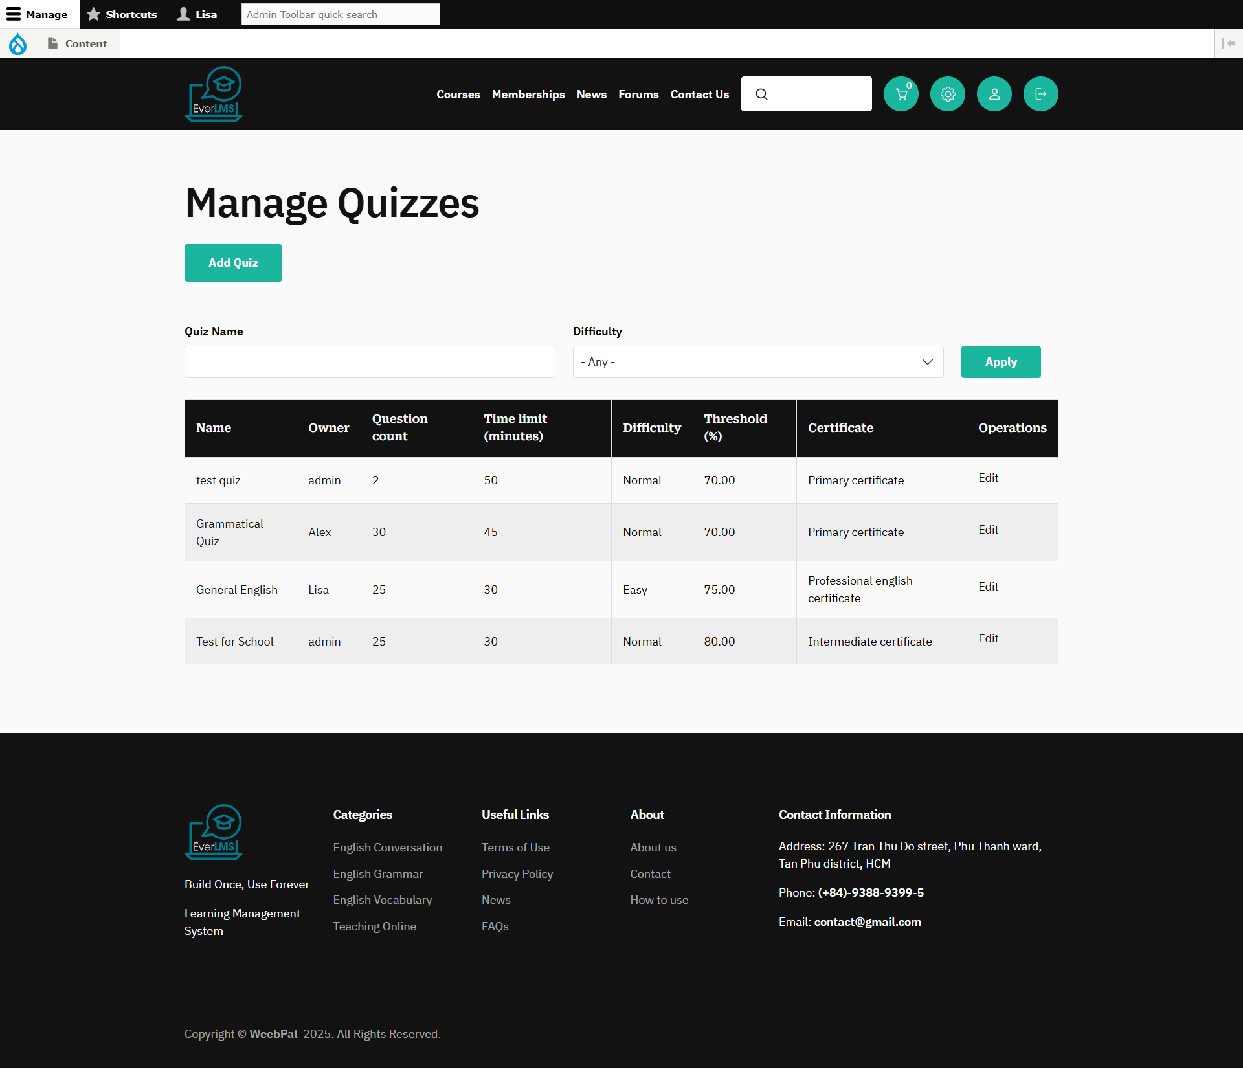Open the Lisa user menu
The width and height of the screenshot is (1243, 1069).
click(x=197, y=14)
